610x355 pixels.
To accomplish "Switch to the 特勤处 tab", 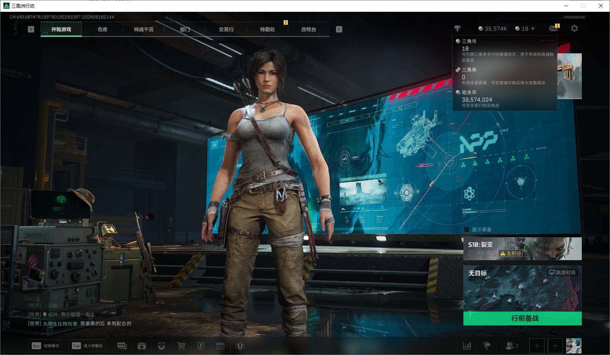I will 267,29.
